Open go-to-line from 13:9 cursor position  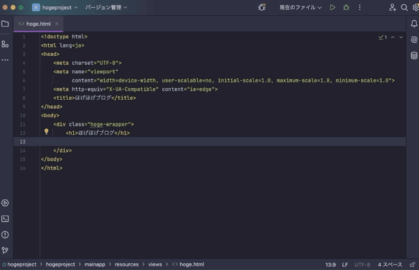330,264
